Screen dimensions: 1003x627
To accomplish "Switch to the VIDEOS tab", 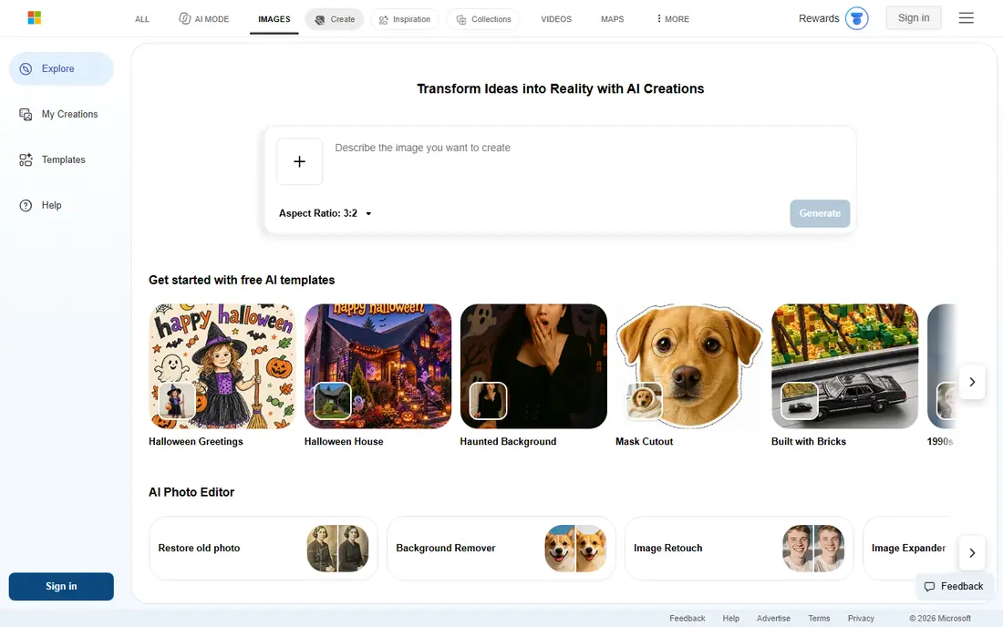I will pyautogui.click(x=556, y=19).
